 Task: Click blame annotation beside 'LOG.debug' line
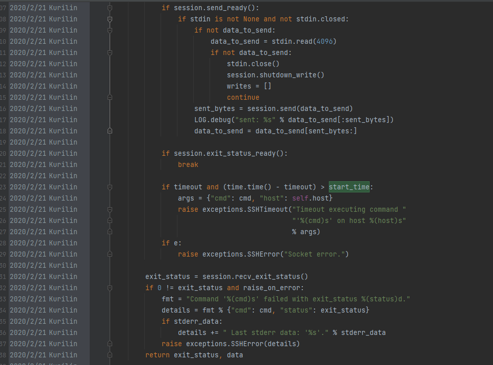coord(43,120)
